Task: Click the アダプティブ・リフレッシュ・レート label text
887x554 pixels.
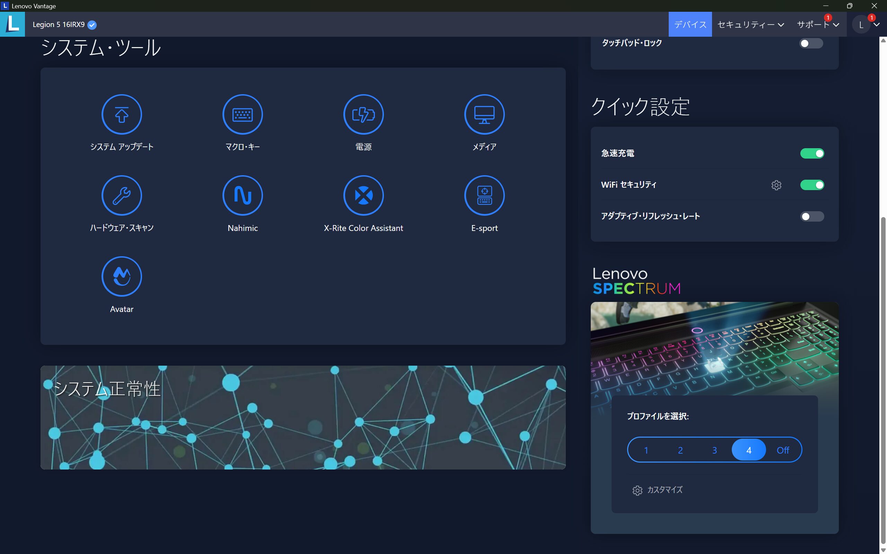Action: pos(651,216)
